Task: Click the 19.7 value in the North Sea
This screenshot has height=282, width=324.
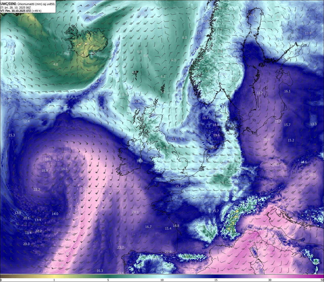Action: pos(214,147)
